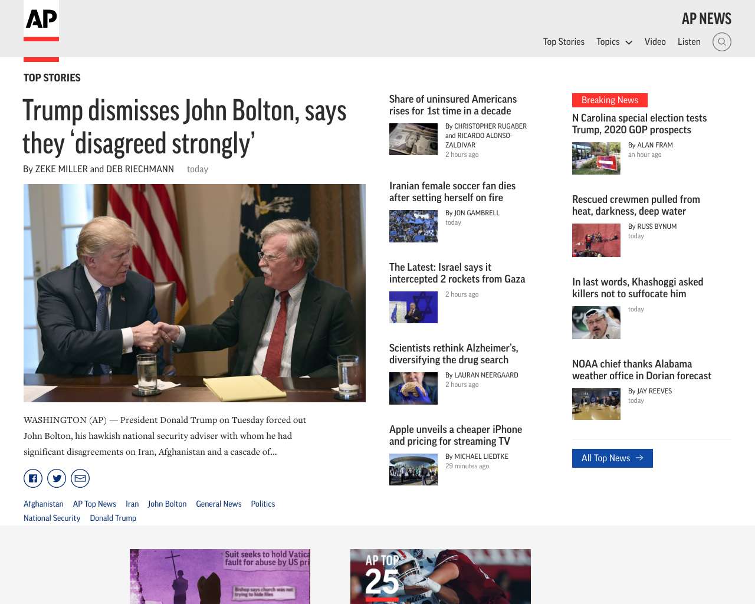Click byline By MICHAEL LIEDTKE

477,457
